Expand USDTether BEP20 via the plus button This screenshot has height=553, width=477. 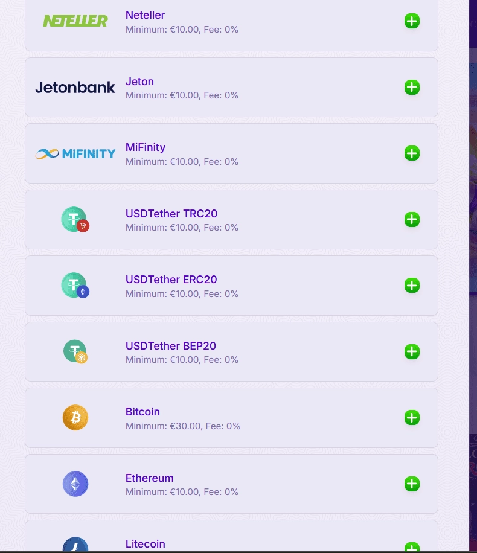point(412,351)
